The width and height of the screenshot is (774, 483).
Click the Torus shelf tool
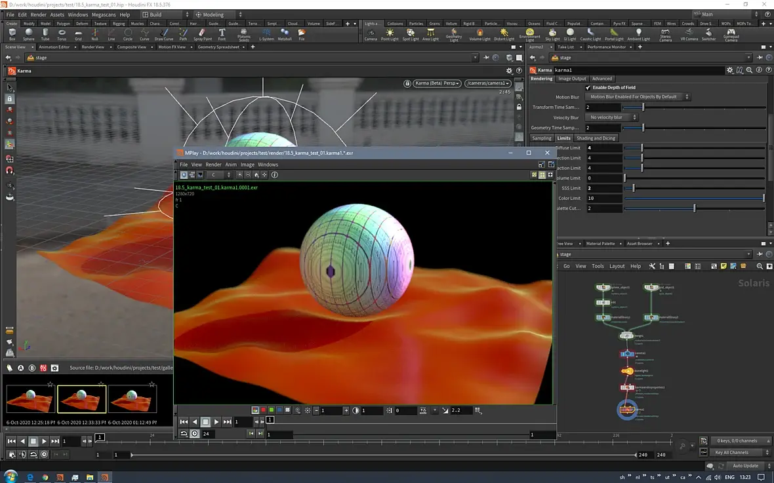coord(62,34)
